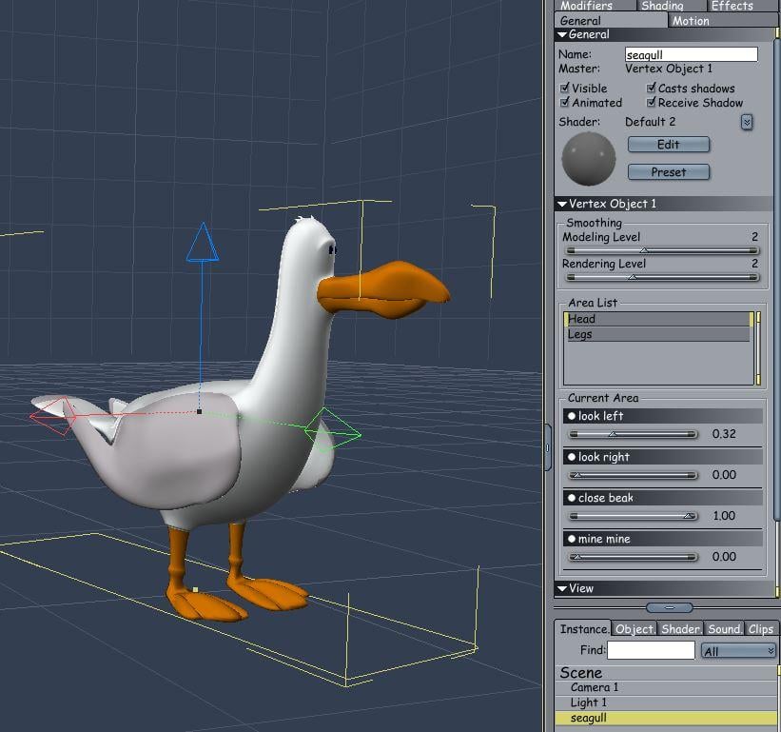This screenshot has height=732, width=781.
Task: Toggle the Animated checkbox
Action: pos(564,102)
